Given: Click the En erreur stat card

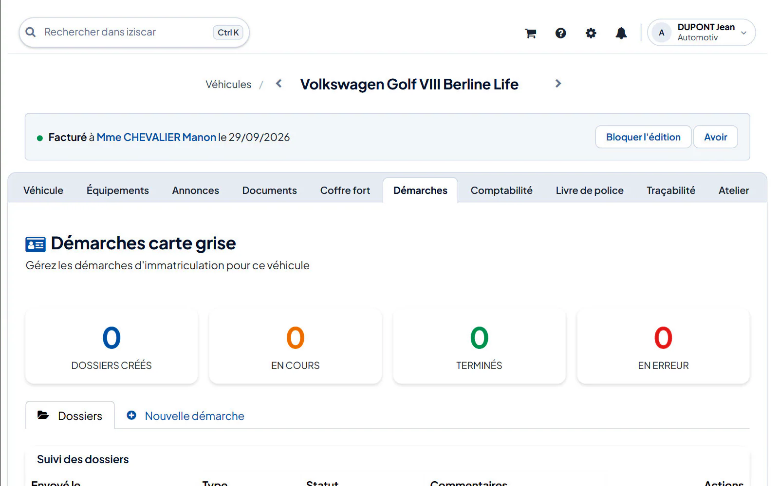Looking at the screenshot, I should click(663, 347).
